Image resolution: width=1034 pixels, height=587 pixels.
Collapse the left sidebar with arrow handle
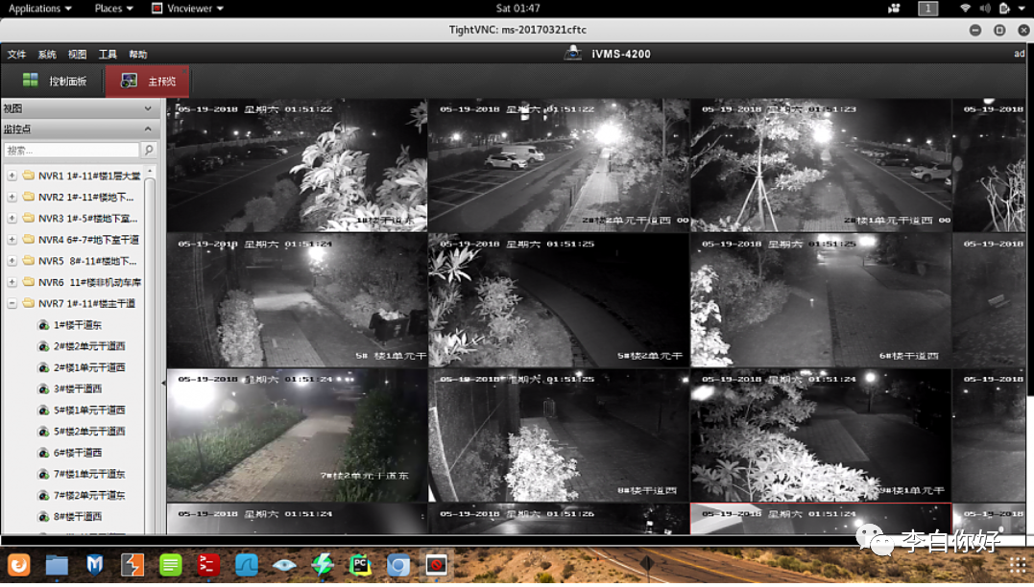(x=163, y=383)
